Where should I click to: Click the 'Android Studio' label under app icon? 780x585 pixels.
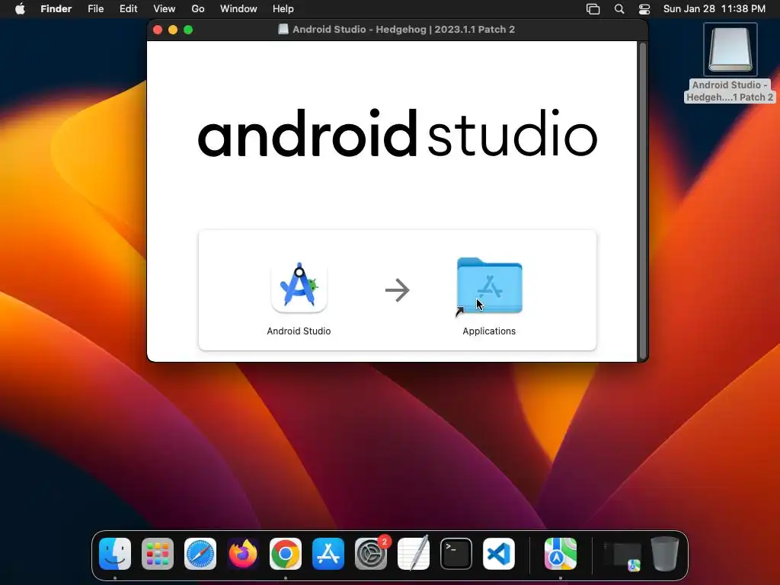click(299, 331)
